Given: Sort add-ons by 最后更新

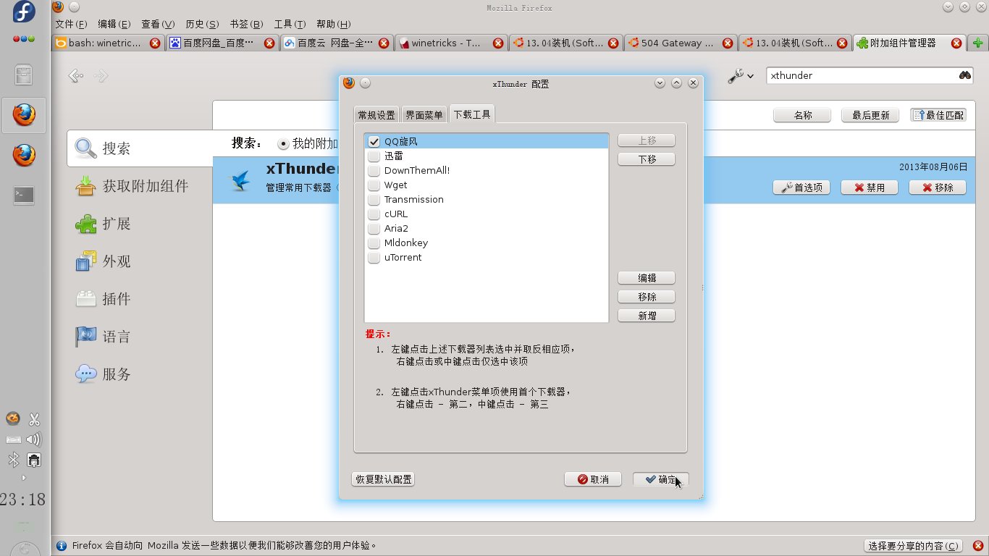Looking at the screenshot, I should point(870,115).
